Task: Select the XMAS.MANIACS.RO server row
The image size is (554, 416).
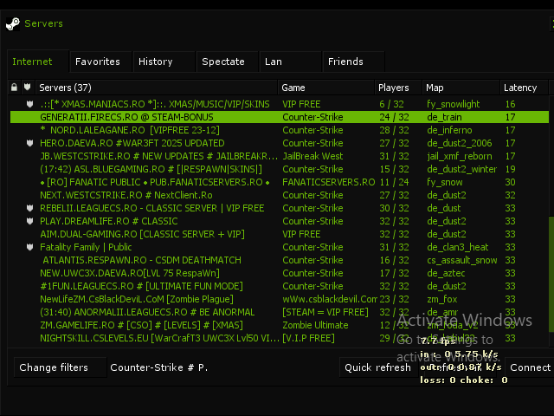Action: tap(279, 104)
